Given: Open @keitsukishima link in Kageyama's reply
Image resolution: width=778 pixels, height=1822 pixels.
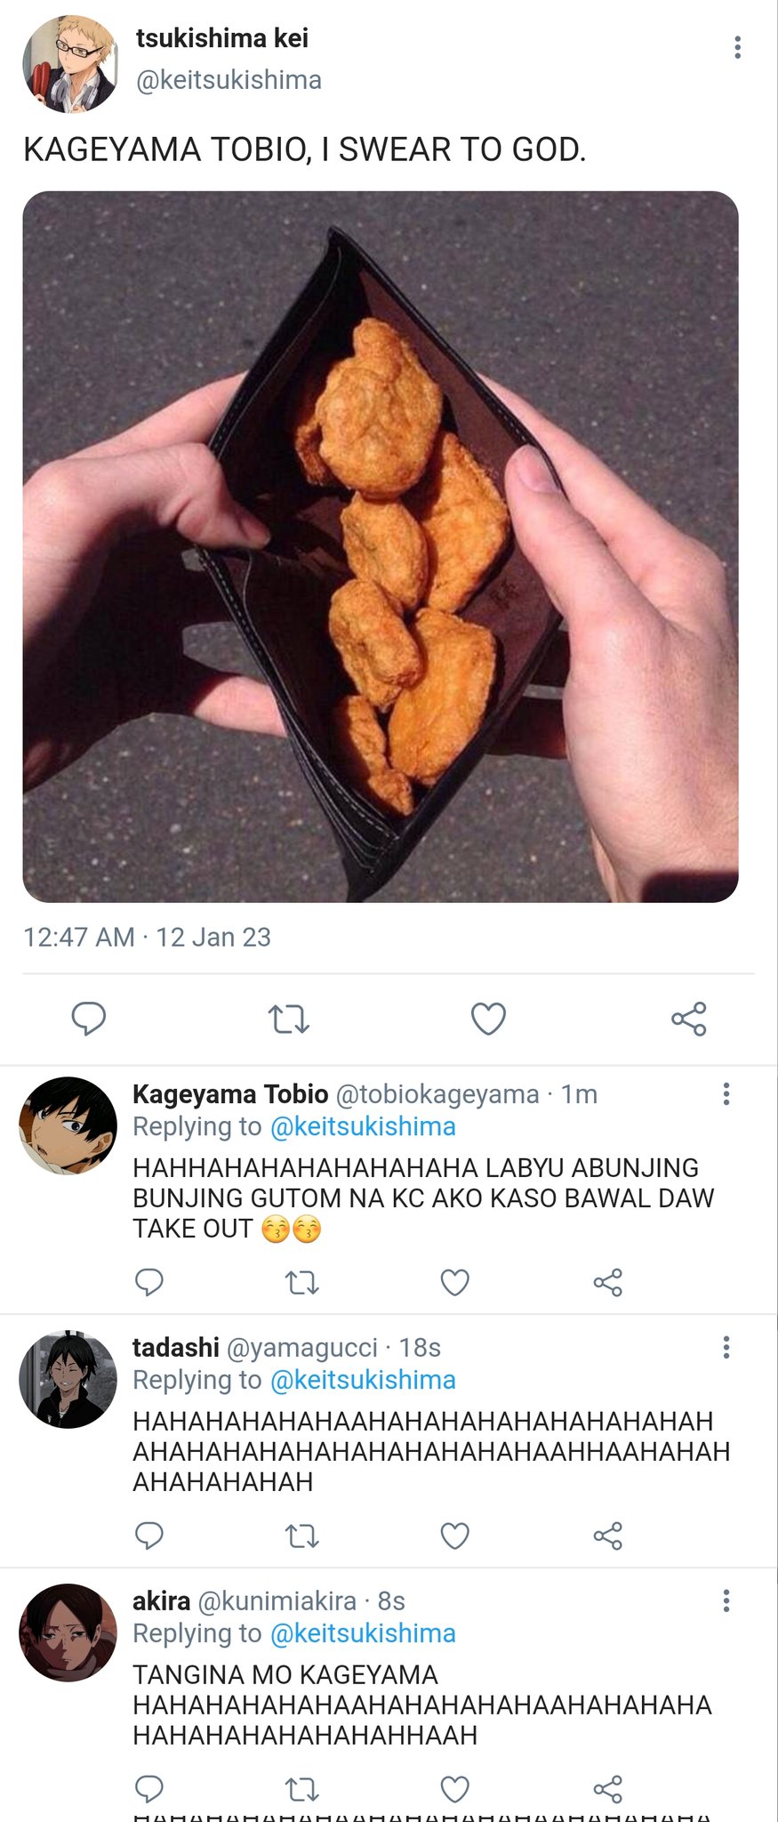Looking at the screenshot, I should (363, 1126).
